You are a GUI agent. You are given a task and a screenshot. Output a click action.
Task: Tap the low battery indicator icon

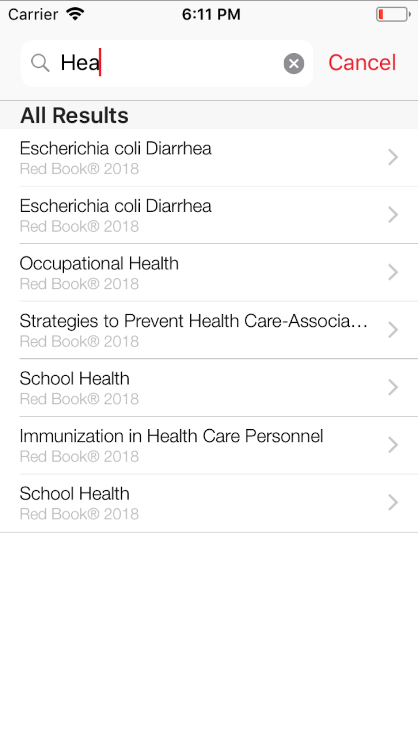(393, 14)
